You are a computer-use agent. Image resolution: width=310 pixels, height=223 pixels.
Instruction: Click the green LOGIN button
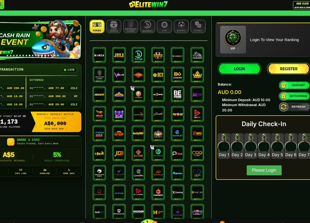(x=239, y=69)
